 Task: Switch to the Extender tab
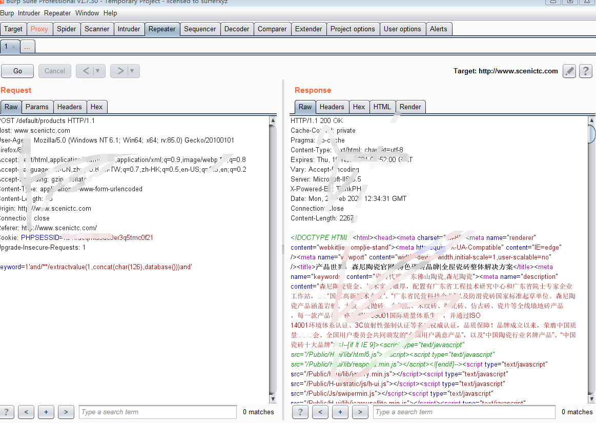pos(309,29)
